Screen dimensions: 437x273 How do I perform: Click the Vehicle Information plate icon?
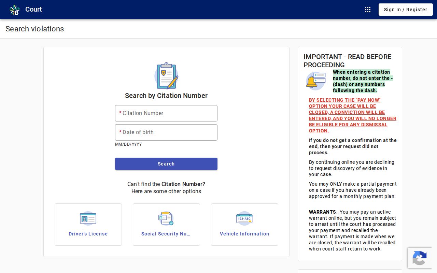(244, 218)
